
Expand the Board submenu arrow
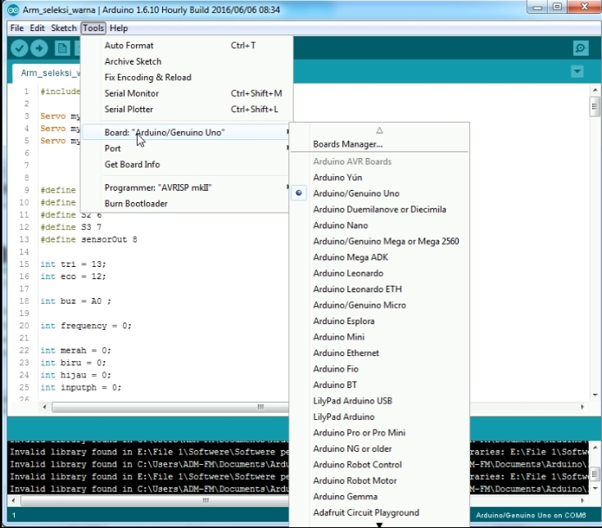pos(287,133)
